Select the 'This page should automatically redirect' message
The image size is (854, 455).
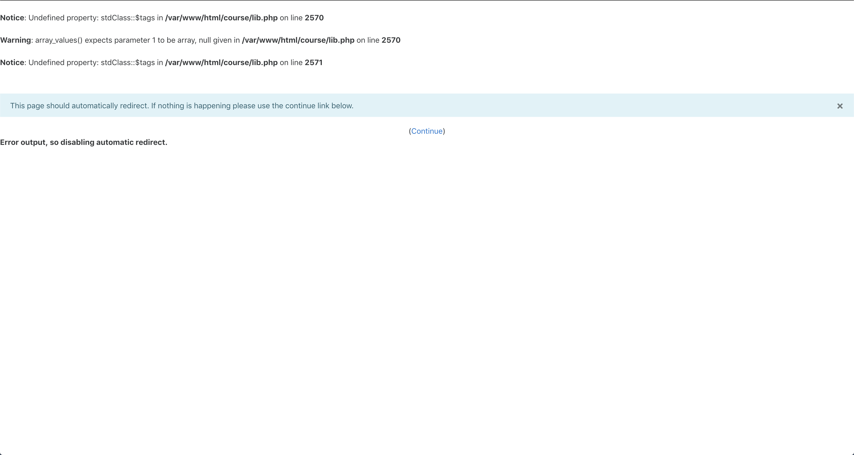click(x=182, y=106)
